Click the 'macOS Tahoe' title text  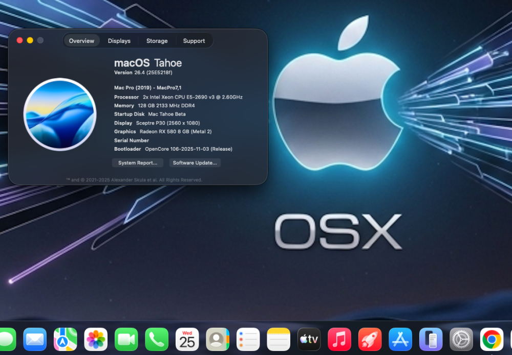(x=148, y=63)
